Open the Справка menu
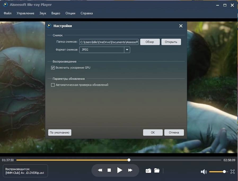The image size is (238, 181). pyautogui.click(x=87, y=13)
